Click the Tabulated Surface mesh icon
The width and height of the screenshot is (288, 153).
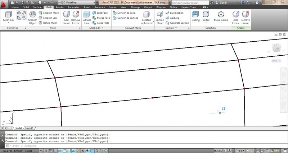click(24, 18)
